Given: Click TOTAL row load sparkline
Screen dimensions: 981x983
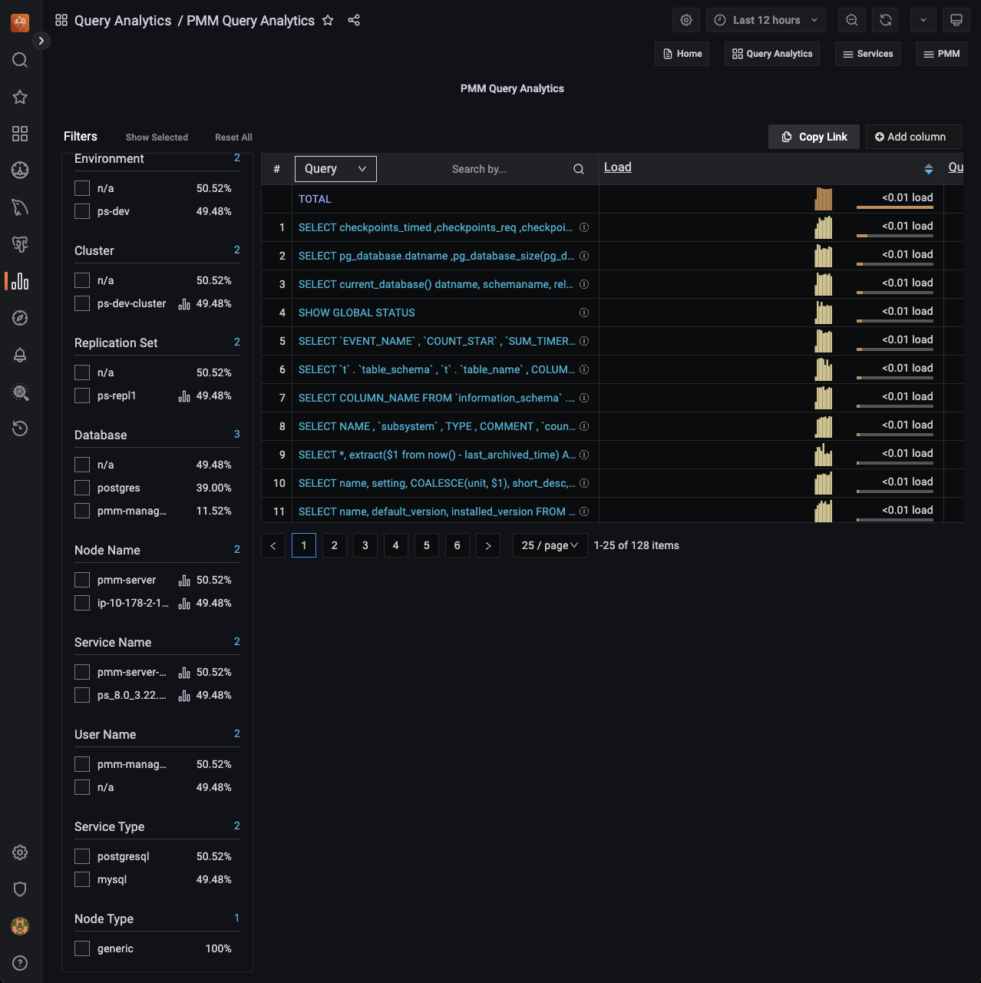Looking at the screenshot, I should tap(824, 199).
